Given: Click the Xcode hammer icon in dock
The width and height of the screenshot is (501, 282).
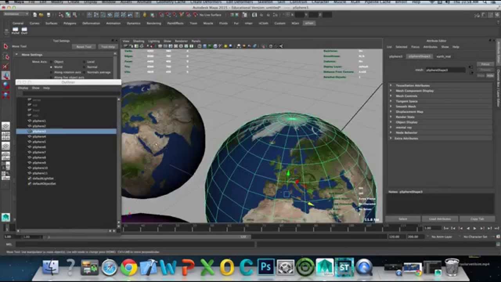Looking at the screenshot, I should 148,267.
